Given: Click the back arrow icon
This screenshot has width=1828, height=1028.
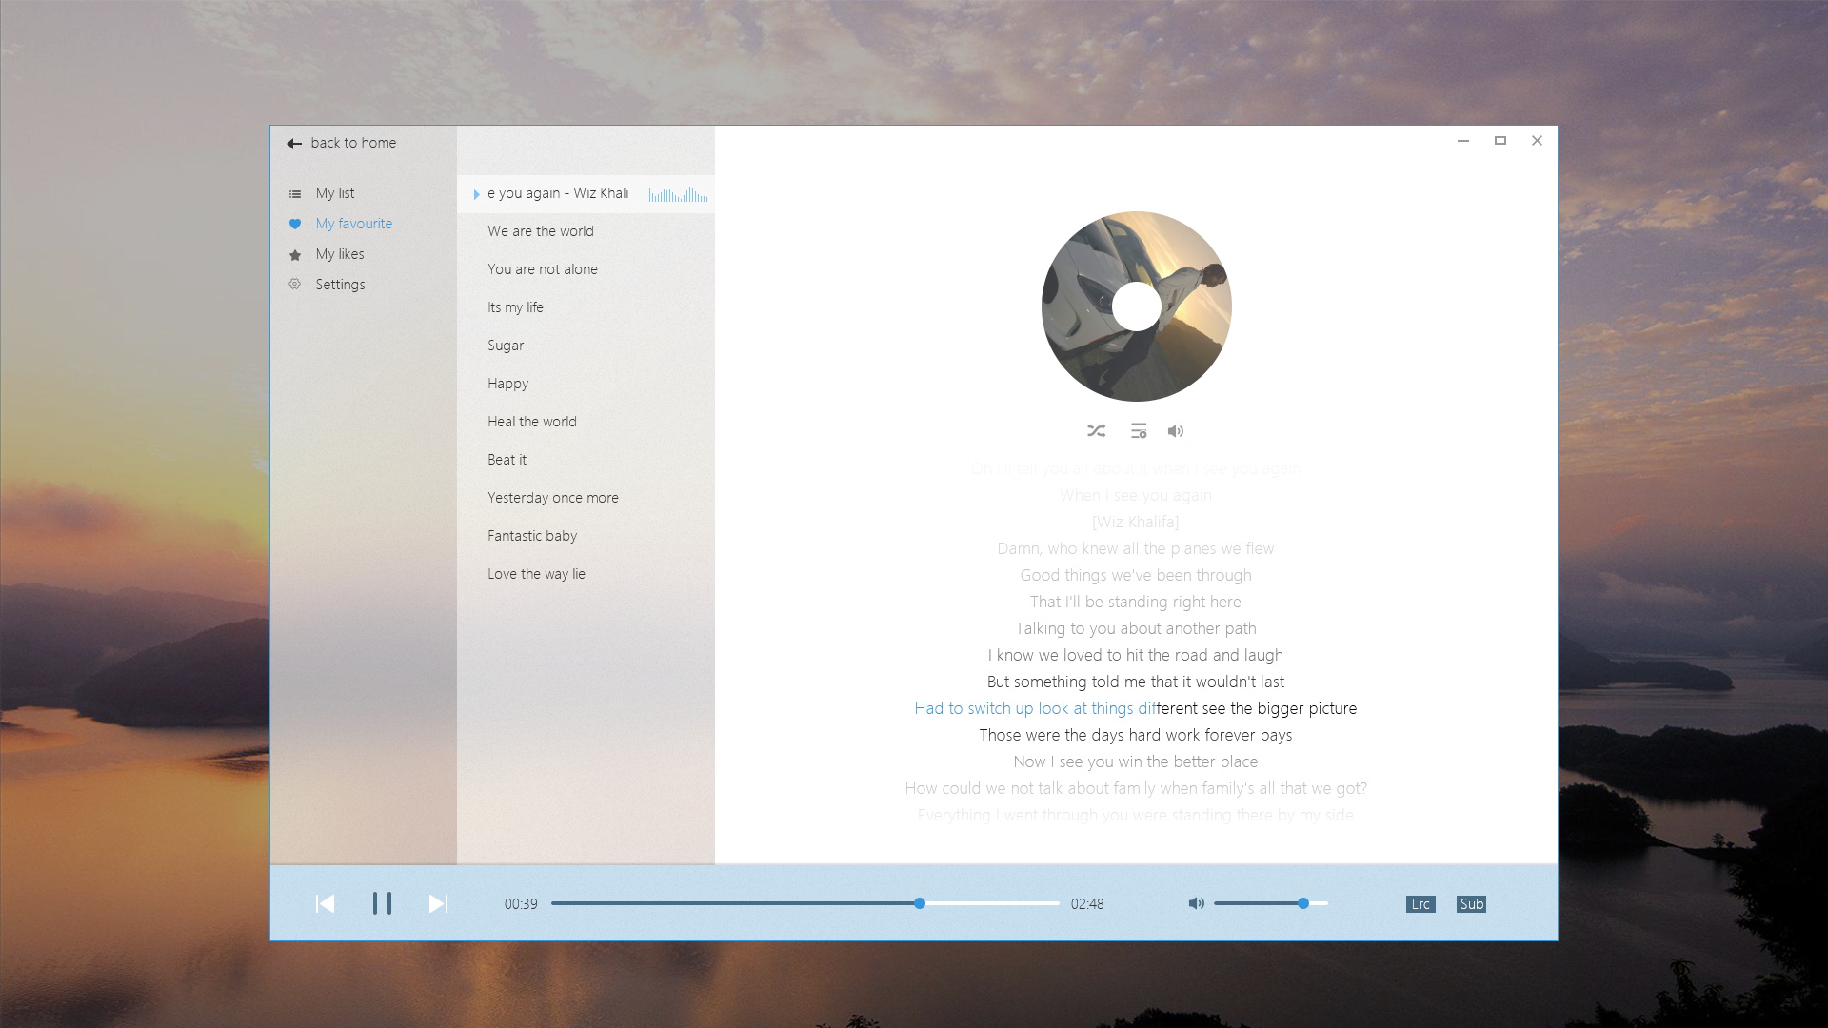Looking at the screenshot, I should (294, 143).
